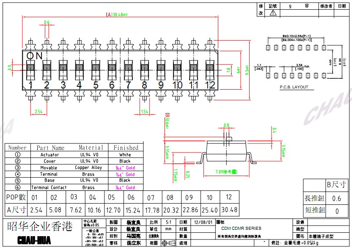
Task: Select the 長推鈕 0.6 value cell
Action: click(336, 198)
